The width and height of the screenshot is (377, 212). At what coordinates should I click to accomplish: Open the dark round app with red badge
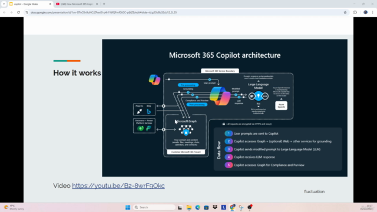[250, 207]
